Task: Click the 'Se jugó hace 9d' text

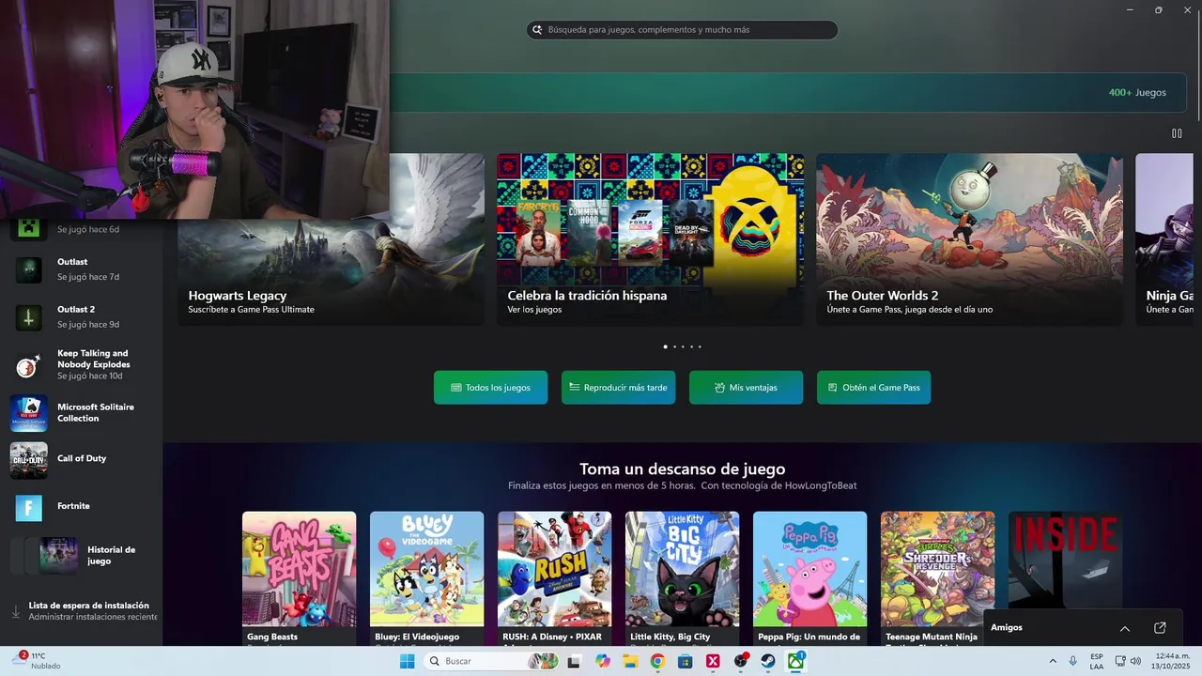Action: pos(88,325)
